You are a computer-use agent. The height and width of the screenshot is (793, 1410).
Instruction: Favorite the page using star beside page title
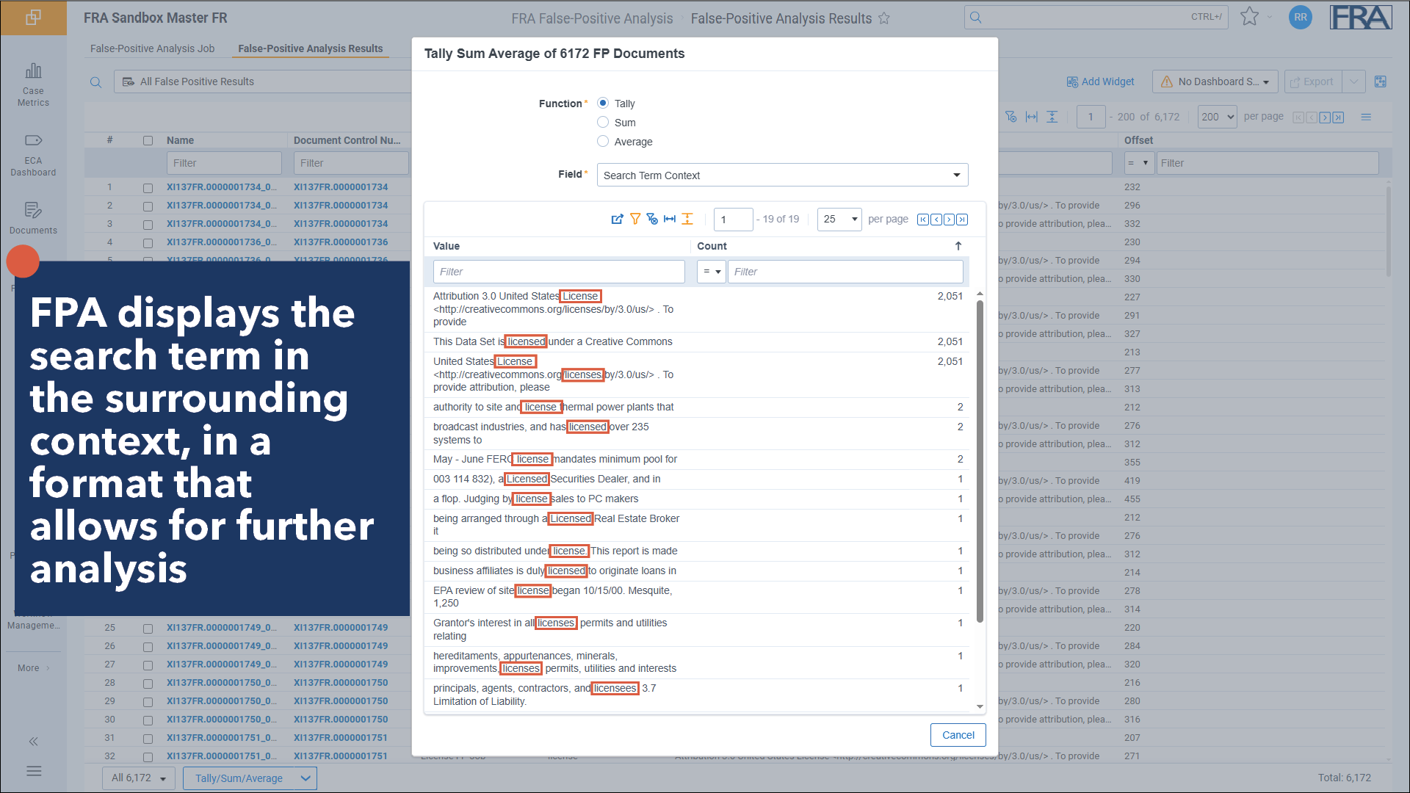pyautogui.click(x=884, y=18)
